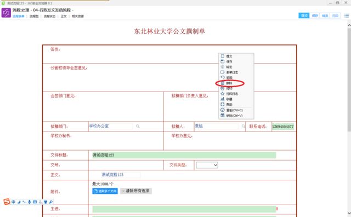Open the list menu icon beside 打印
Viewport: 351px width, 217px height.
pyautogui.click(x=347, y=16)
